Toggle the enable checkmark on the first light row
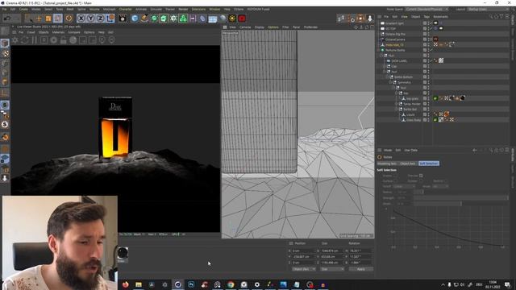Screen dimensions: 516x290 (x=431, y=23)
